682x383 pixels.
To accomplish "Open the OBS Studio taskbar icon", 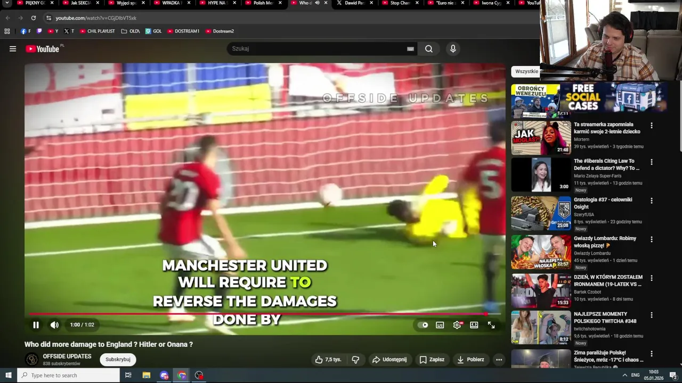I will tap(199, 376).
